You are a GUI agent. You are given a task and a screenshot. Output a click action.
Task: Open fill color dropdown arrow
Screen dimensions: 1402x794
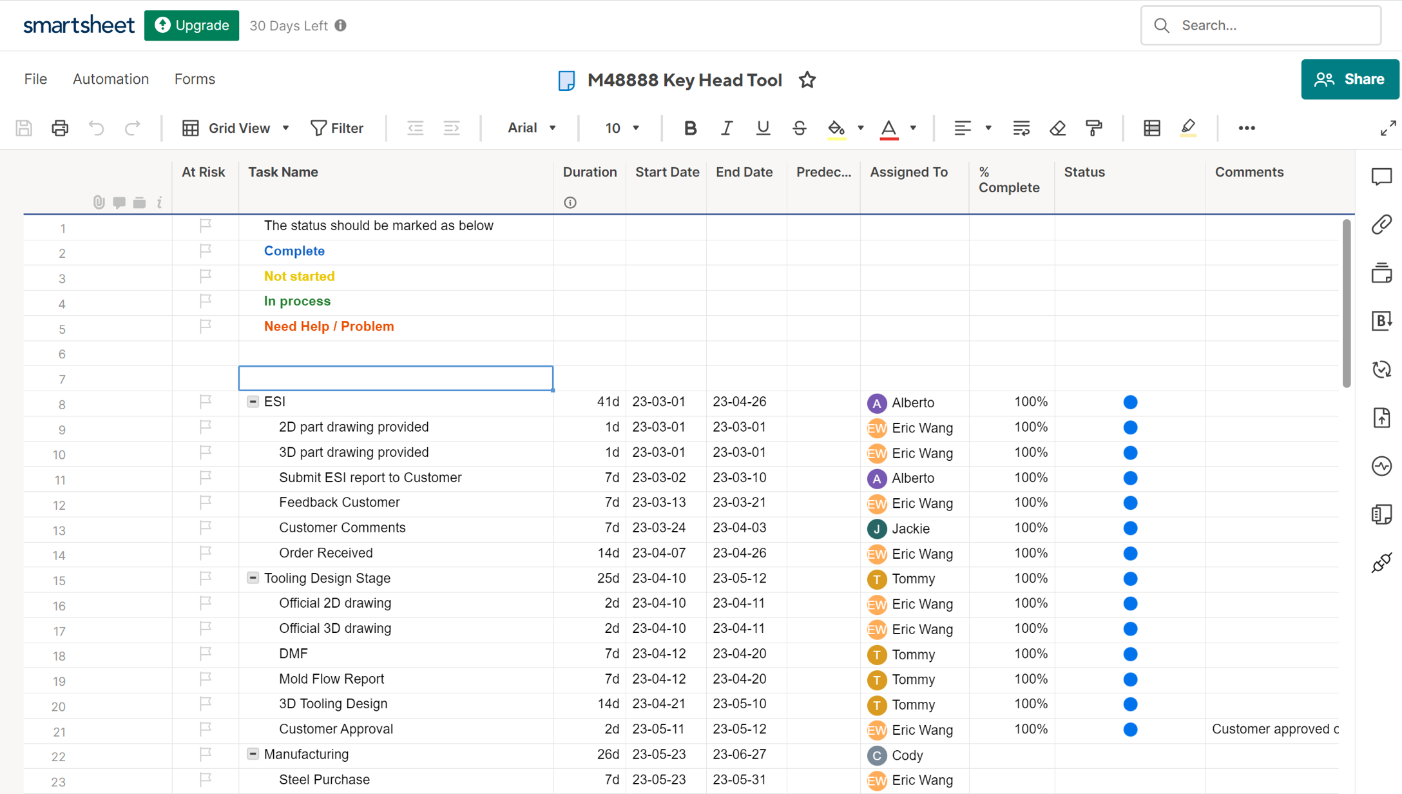(861, 128)
